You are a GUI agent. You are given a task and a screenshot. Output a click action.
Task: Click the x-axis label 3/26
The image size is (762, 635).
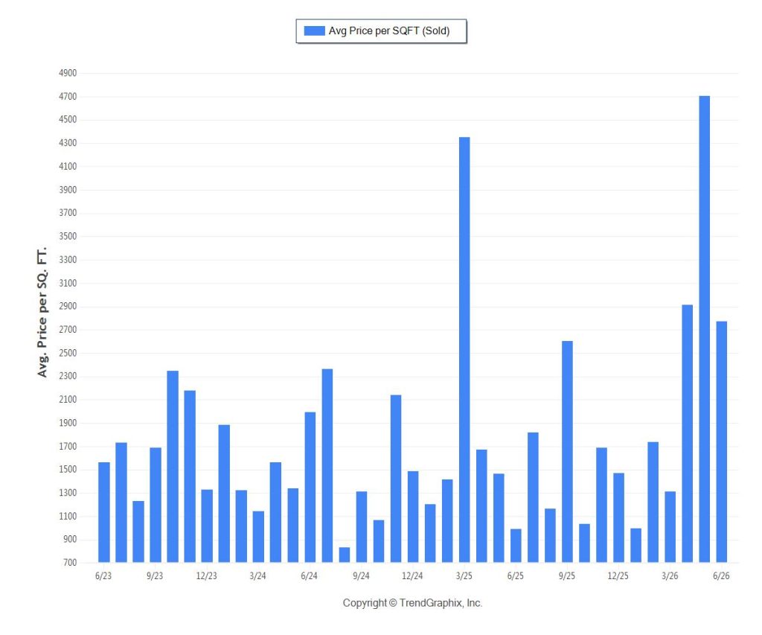[x=670, y=576]
